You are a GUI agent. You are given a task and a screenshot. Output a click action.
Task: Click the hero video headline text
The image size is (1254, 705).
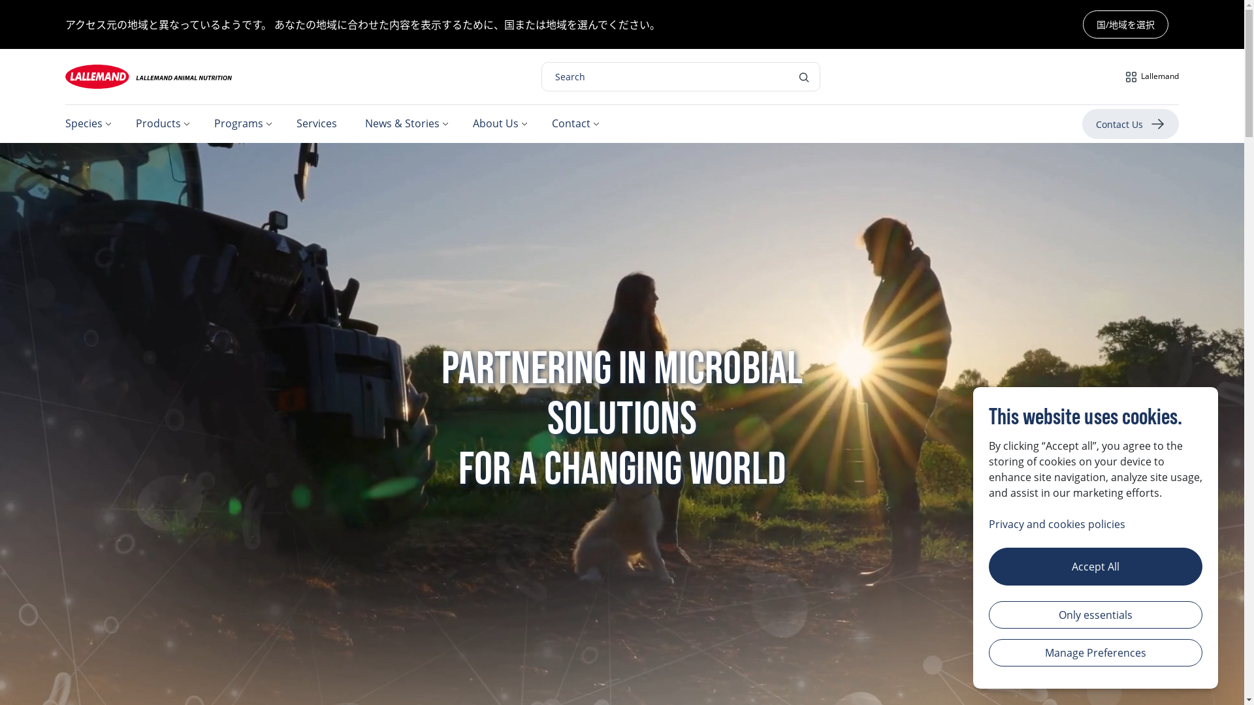pos(621,418)
